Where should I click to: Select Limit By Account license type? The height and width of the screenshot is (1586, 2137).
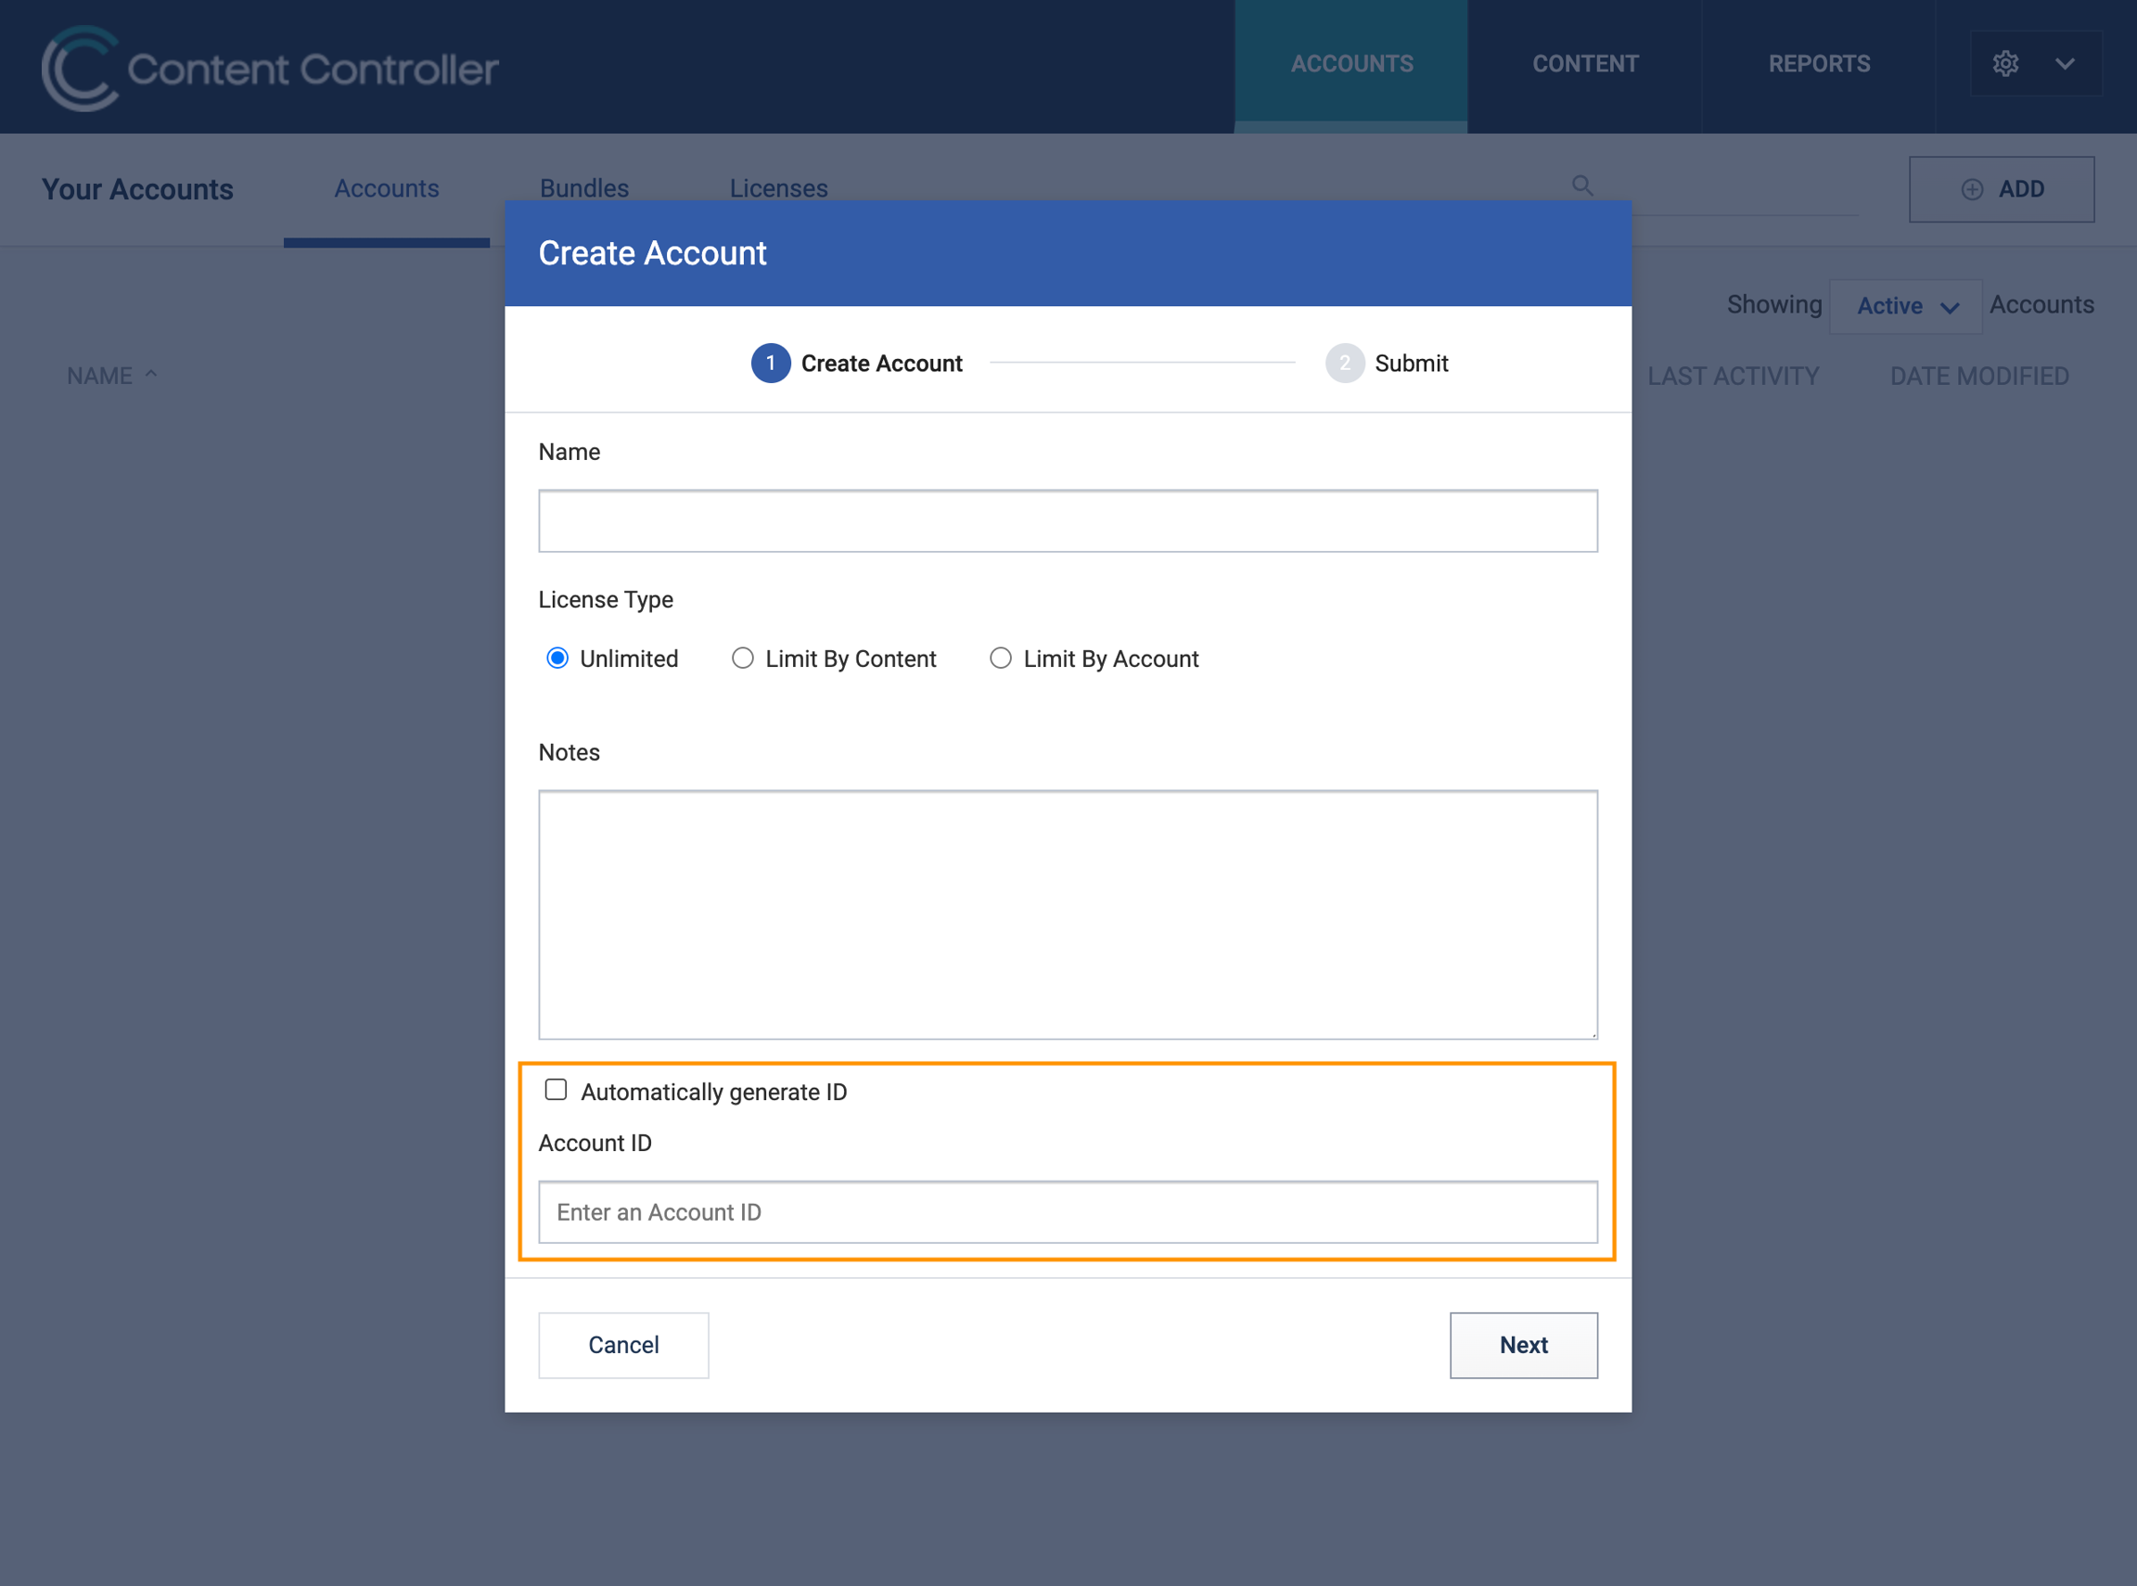point(1001,658)
